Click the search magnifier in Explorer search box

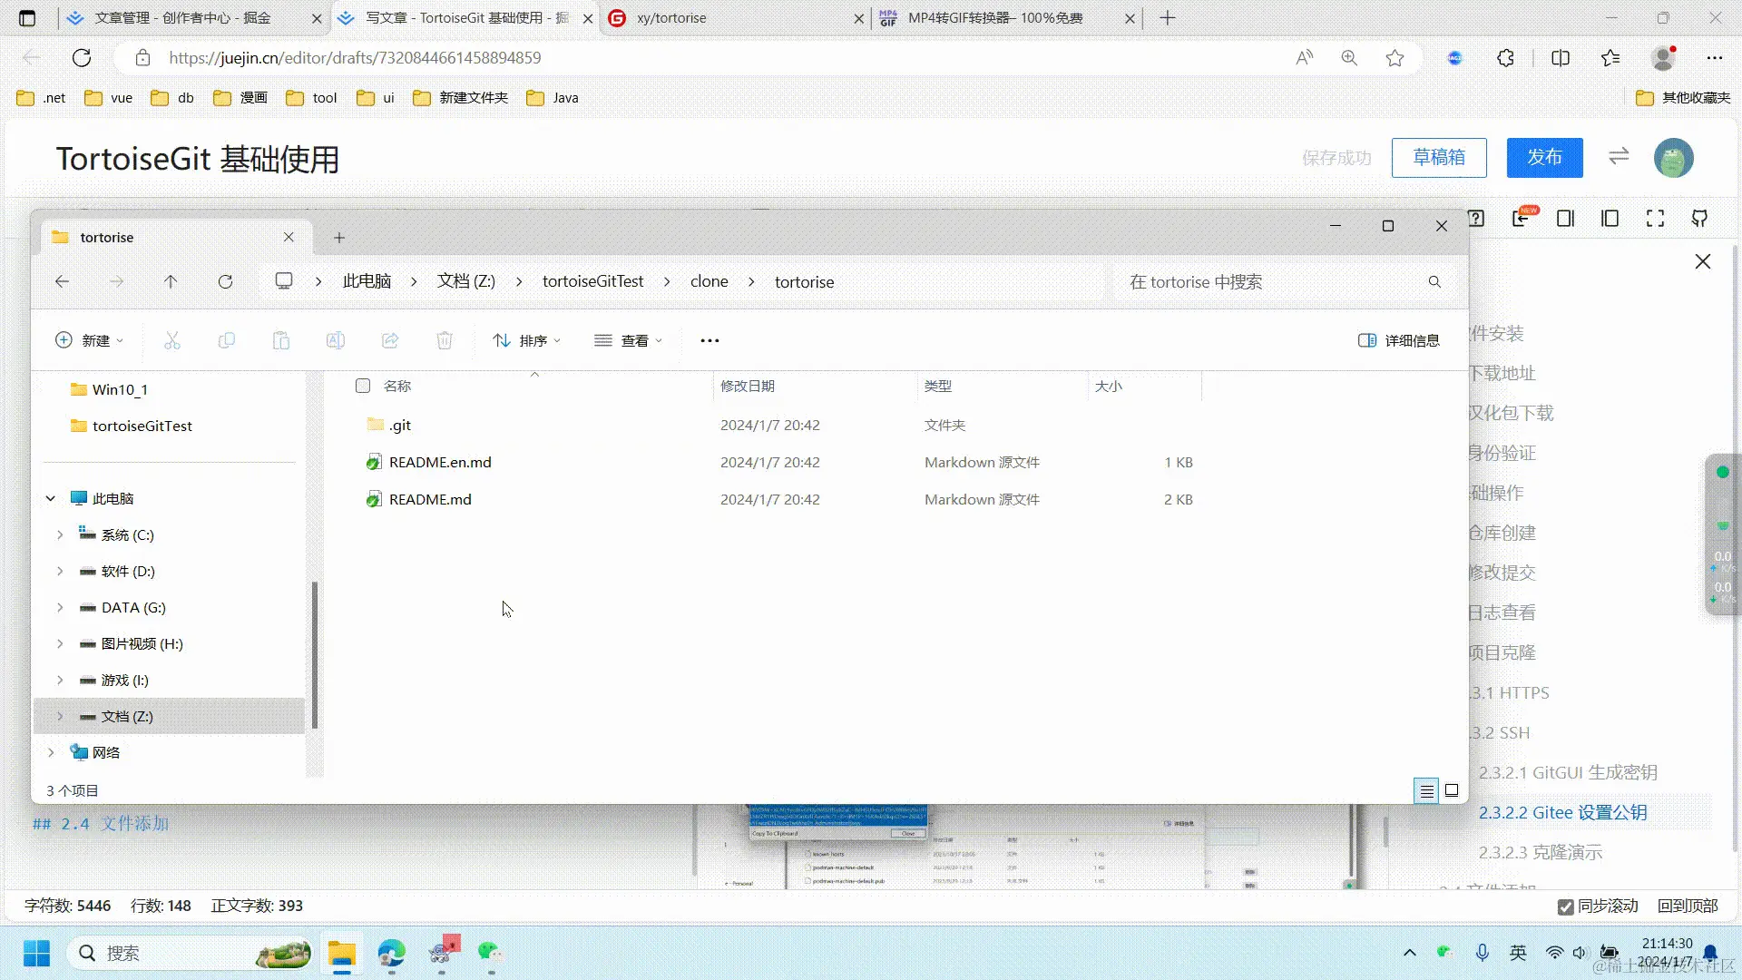(x=1434, y=282)
